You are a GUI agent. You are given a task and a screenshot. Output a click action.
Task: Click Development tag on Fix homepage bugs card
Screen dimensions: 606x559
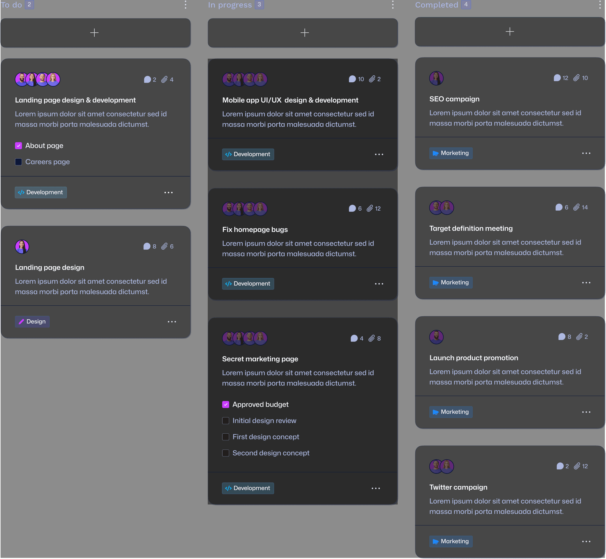pos(248,284)
